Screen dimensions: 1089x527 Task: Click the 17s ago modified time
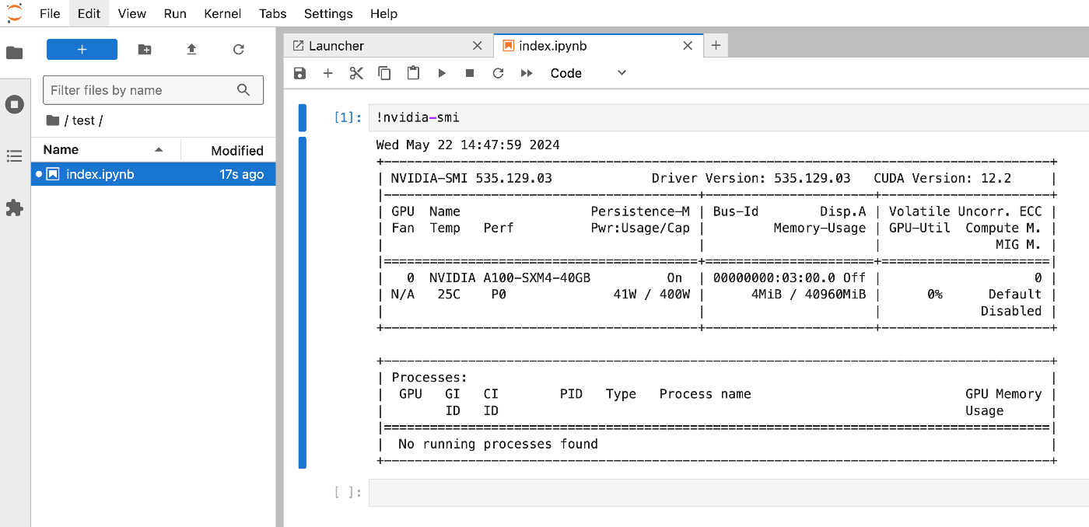click(x=241, y=174)
